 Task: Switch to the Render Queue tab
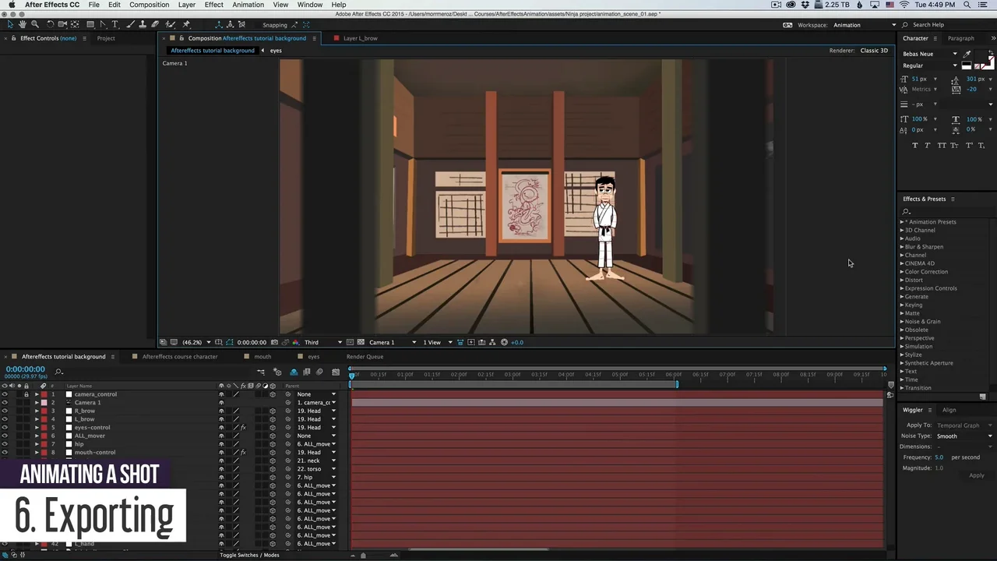[x=365, y=357]
